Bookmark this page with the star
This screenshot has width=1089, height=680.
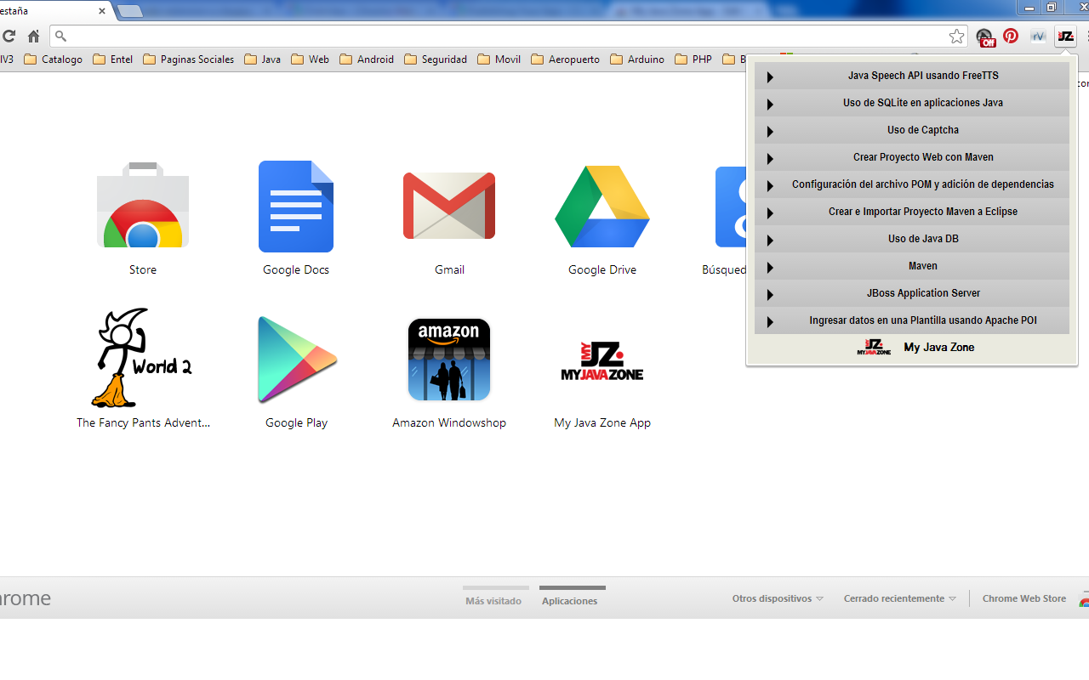coord(956,36)
